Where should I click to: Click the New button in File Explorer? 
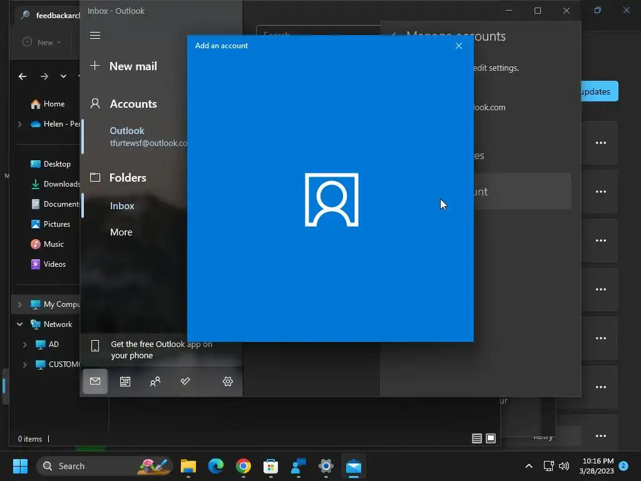pos(42,42)
